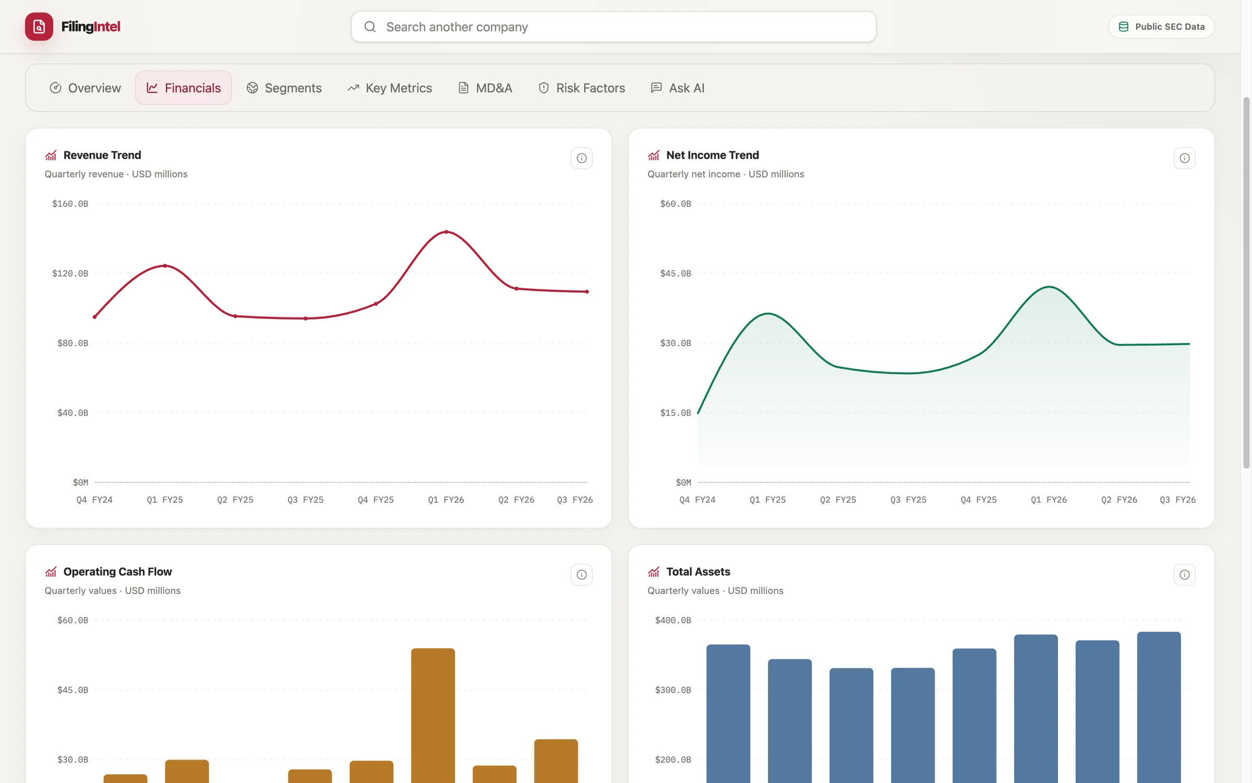Open the MD&A tab

[x=485, y=88]
